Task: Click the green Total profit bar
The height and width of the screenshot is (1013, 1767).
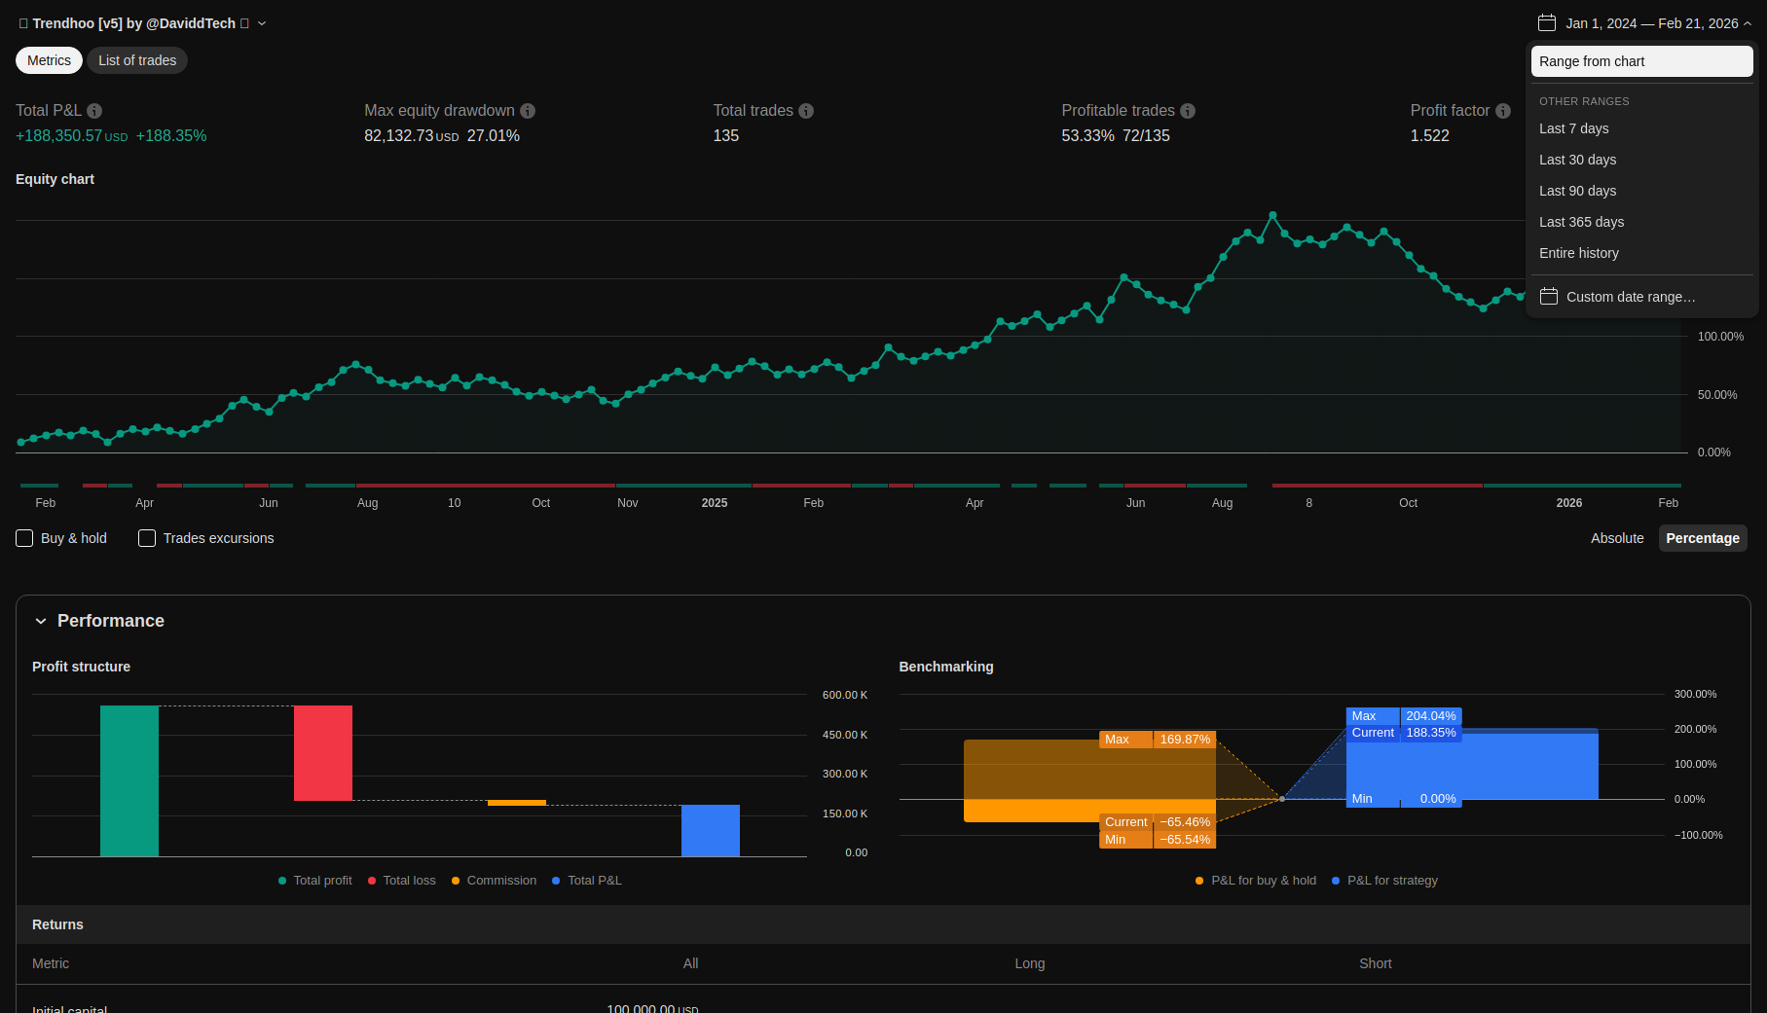Action: [x=129, y=780]
